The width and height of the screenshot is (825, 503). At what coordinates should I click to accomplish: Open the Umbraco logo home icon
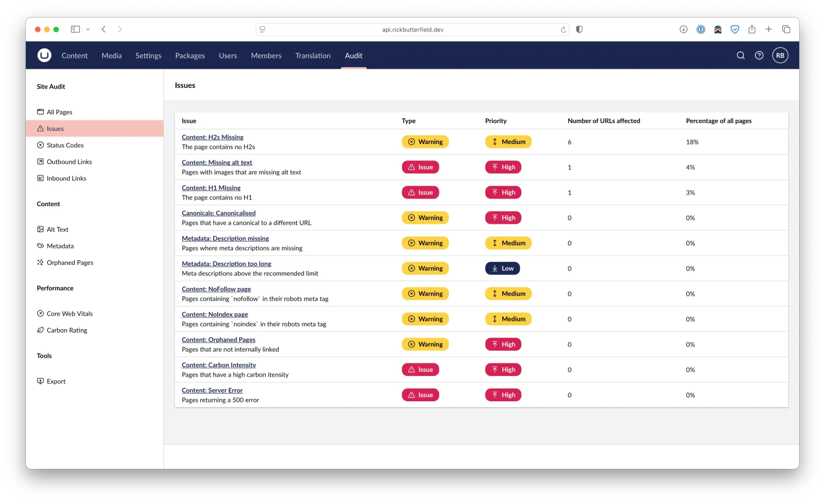[44, 55]
